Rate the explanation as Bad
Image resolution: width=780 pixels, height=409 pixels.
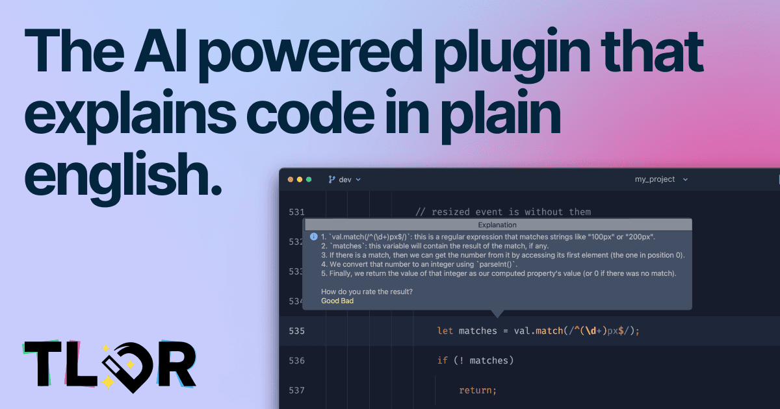347,301
